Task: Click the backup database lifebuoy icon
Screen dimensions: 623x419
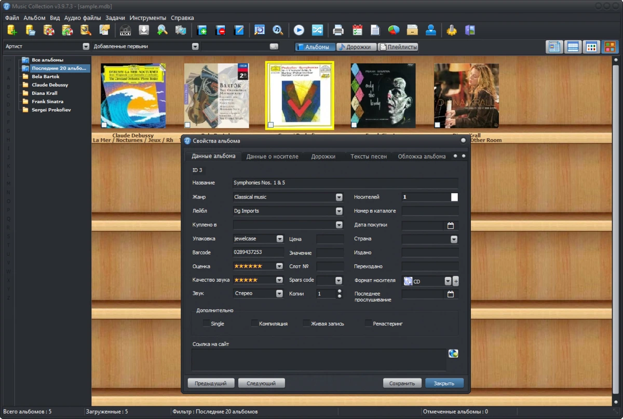Action: tap(49, 30)
